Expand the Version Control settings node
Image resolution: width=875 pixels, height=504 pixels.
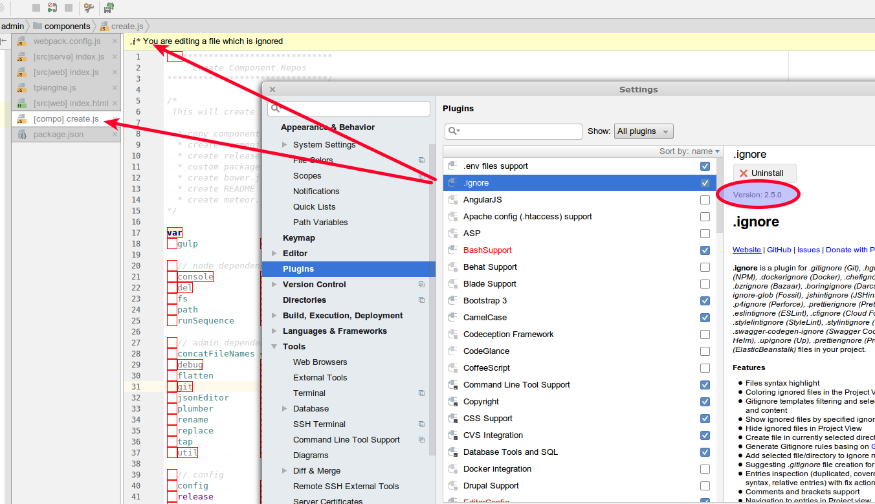point(275,285)
